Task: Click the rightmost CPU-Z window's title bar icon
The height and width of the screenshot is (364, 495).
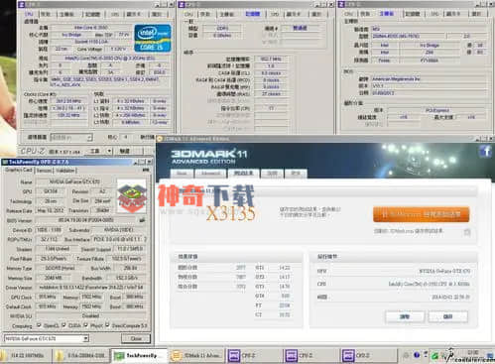Action: click(341, 4)
